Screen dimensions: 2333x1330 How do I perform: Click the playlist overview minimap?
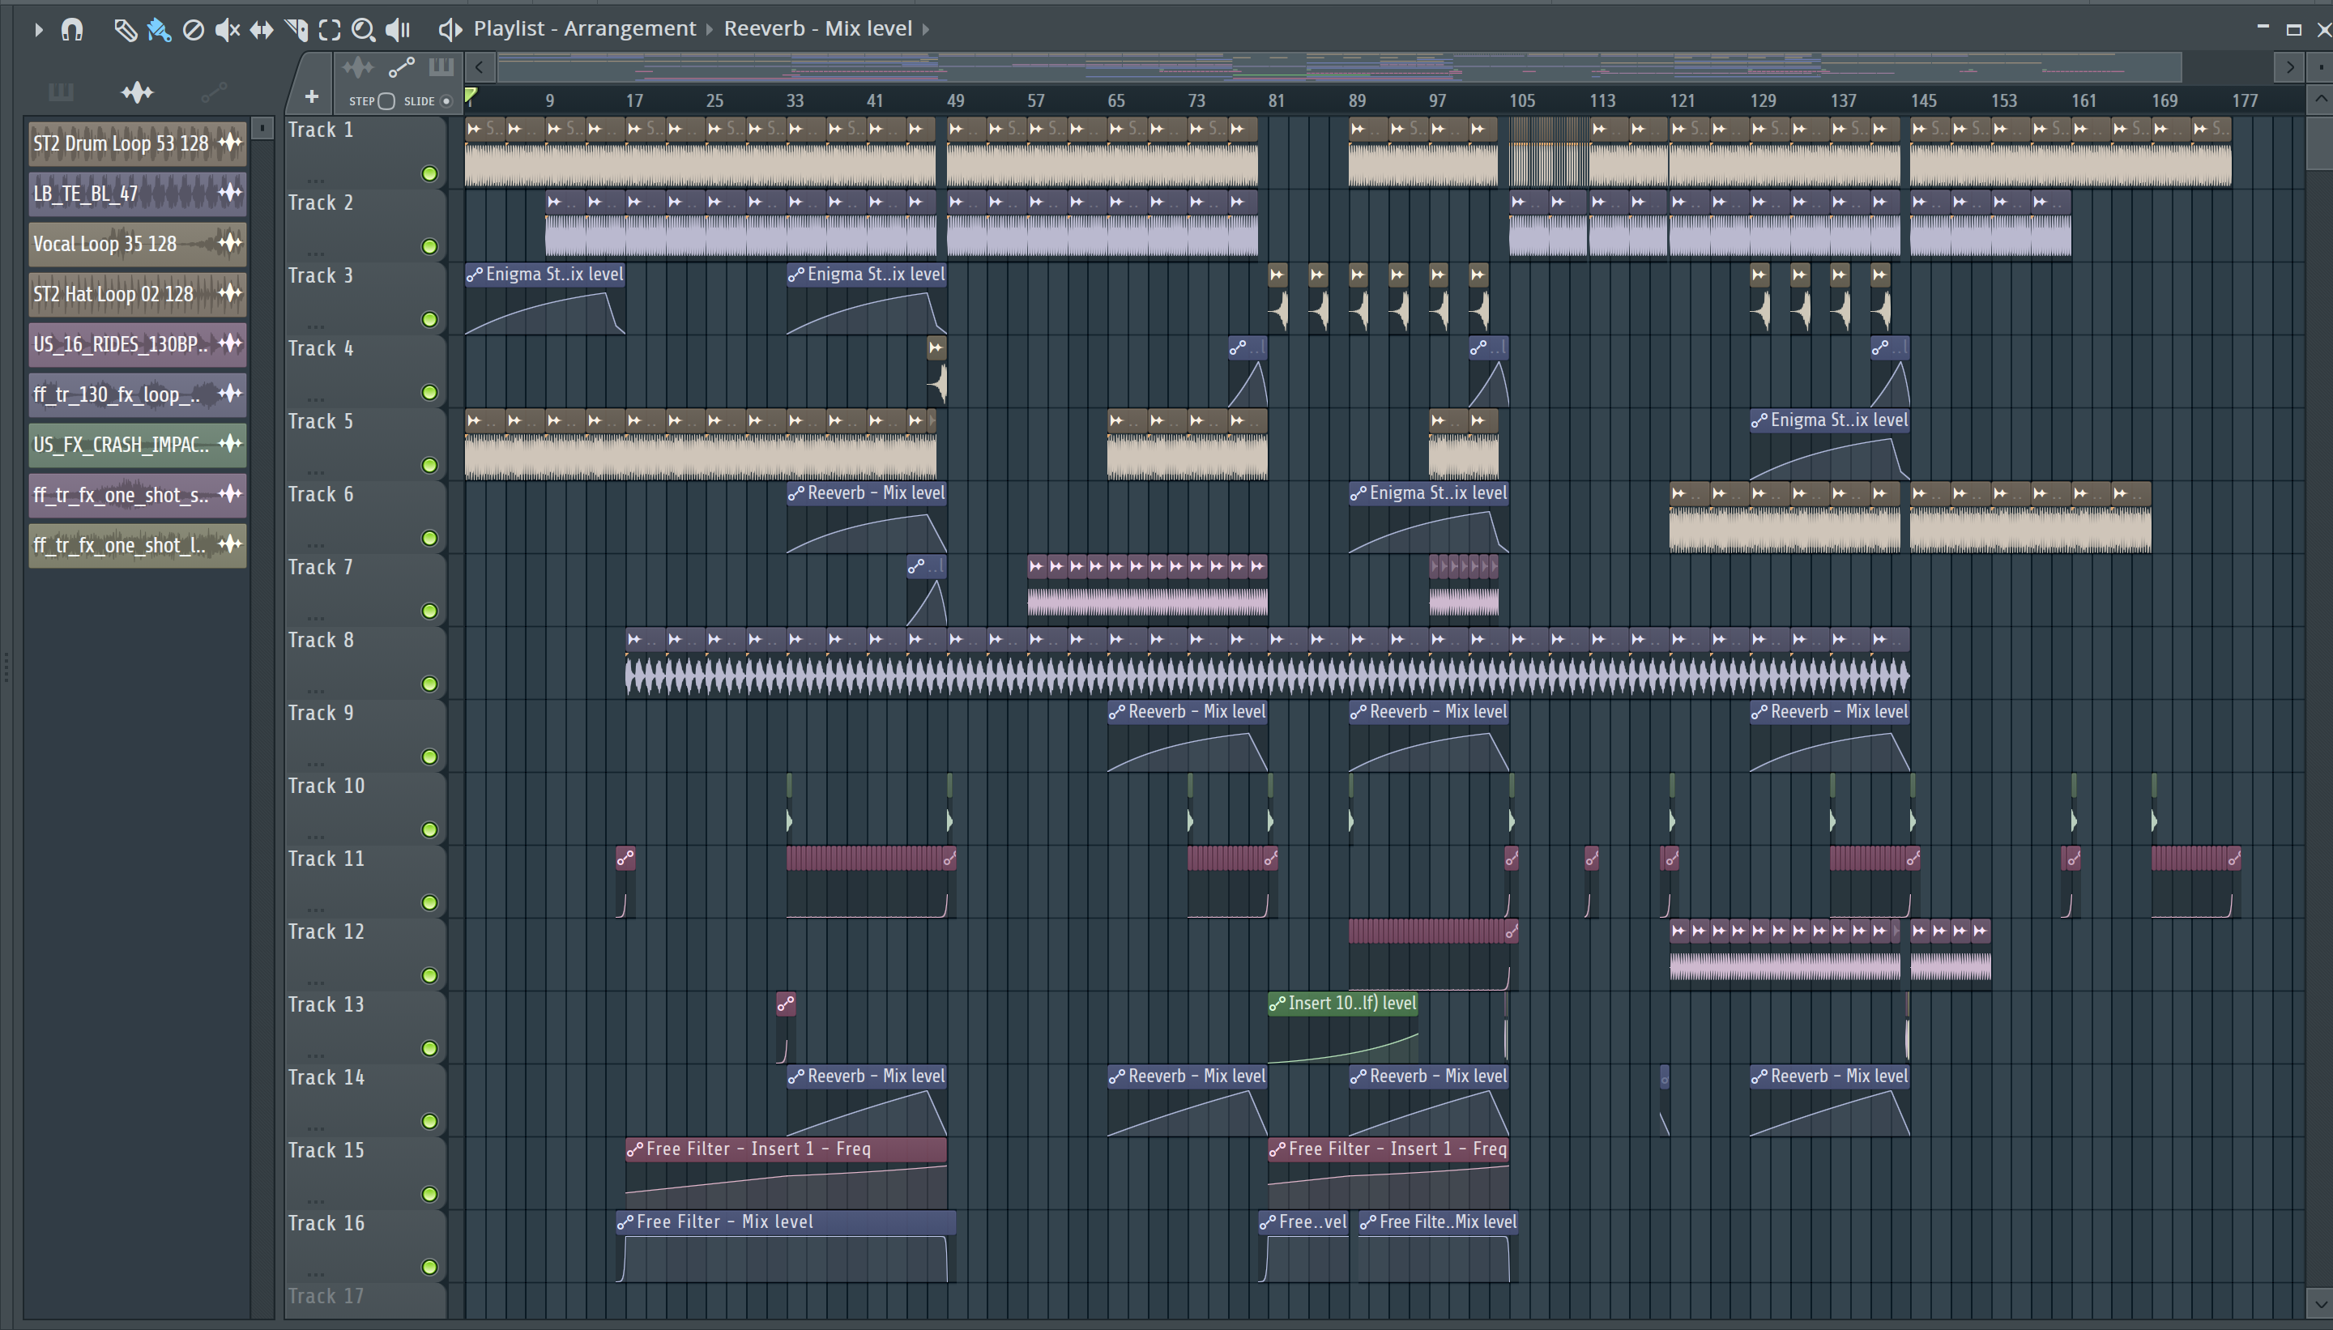(x=1339, y=66)
